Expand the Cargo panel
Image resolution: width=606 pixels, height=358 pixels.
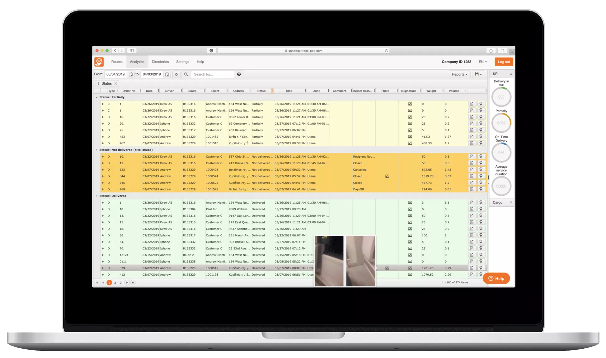tap(502, 202)
